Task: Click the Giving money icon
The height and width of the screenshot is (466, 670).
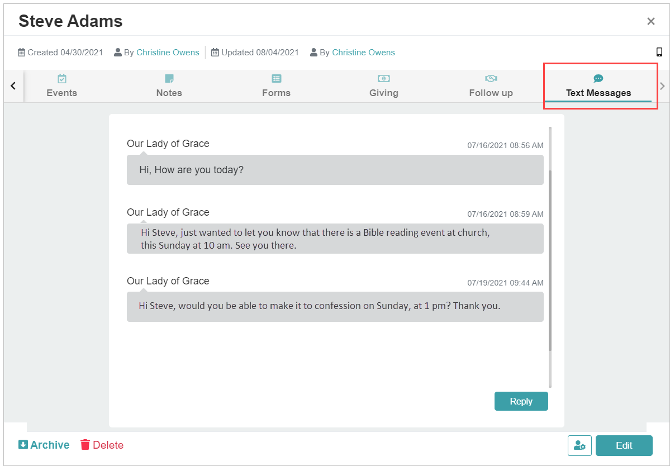Action: click(x=384, y=79)
